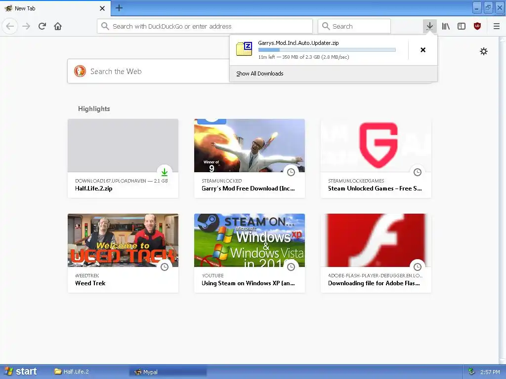Open the Downloads toolbar arrow

coord(429,26)
